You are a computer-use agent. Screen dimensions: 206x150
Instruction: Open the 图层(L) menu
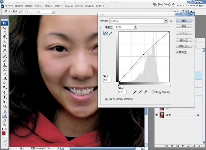pos(39,6)
